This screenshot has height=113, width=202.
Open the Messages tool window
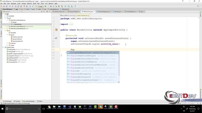(7, 101)
